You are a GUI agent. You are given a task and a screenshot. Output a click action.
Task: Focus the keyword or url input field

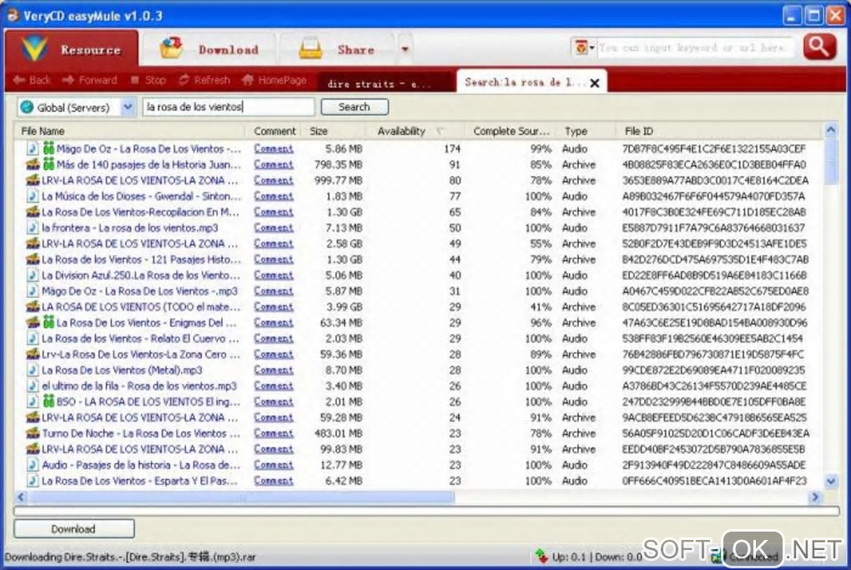(x=695, y=48)
